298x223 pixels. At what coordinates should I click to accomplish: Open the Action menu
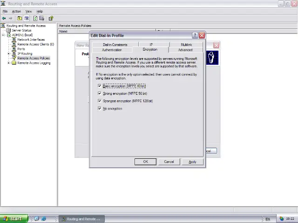[x=17, y=11]
